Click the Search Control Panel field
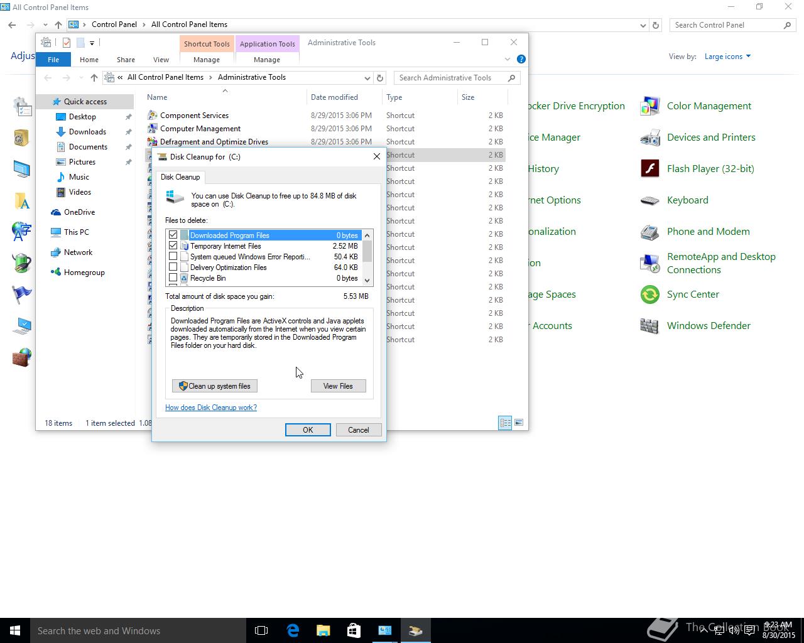Screen dimensions: 804x643 [x=732, y=25]
